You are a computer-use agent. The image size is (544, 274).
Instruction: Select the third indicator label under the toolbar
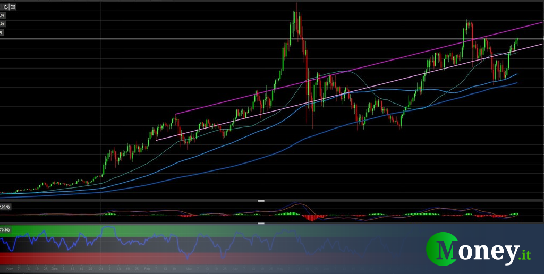point(2,32)
